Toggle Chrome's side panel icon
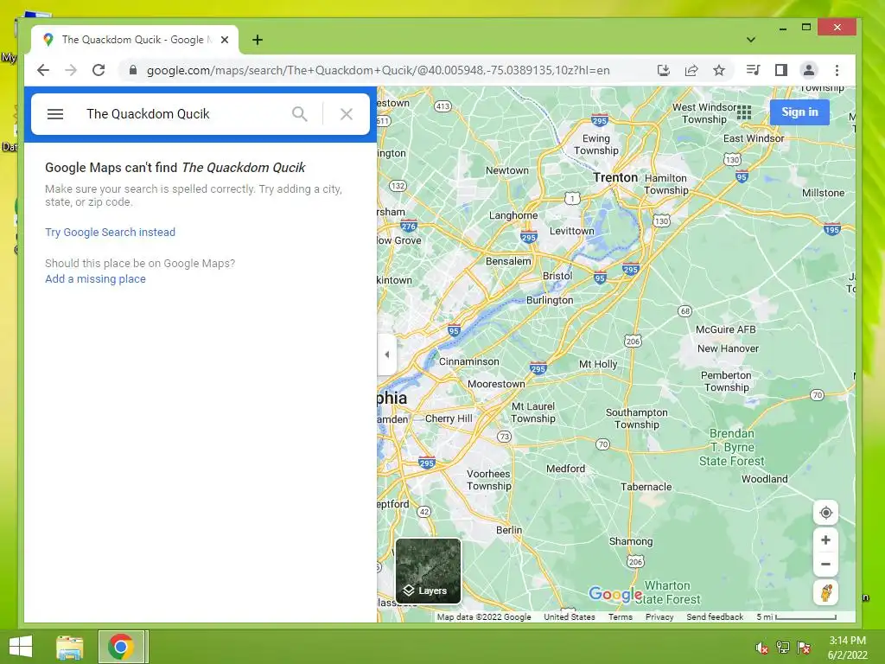Screen dimensions: 885x664 tap(781, 70)
